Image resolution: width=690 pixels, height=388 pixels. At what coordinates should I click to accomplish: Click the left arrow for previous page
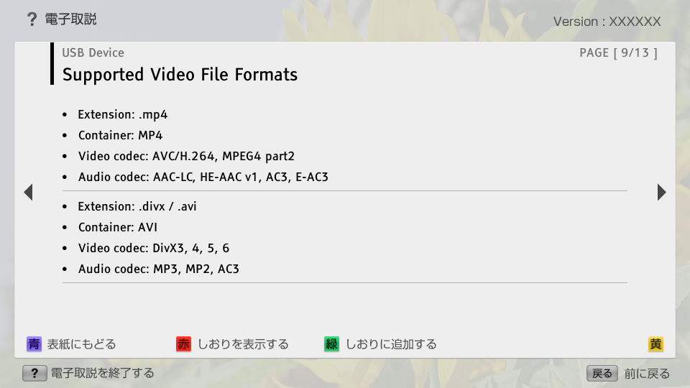pyautogui.click(x=28, y=192)
